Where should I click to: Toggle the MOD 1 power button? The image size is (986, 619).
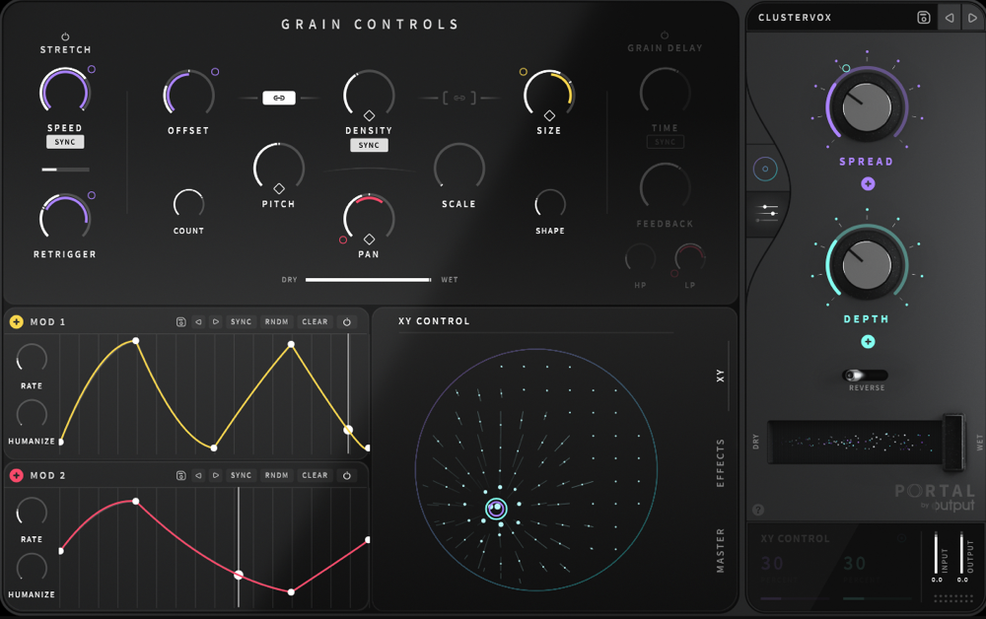click(347, 321)
